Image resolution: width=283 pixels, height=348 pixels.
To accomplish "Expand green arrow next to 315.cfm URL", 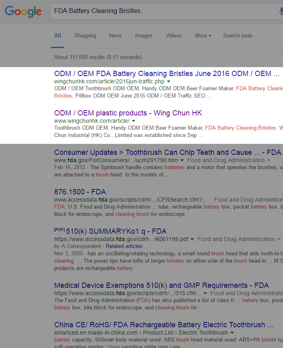I will 205,293.
